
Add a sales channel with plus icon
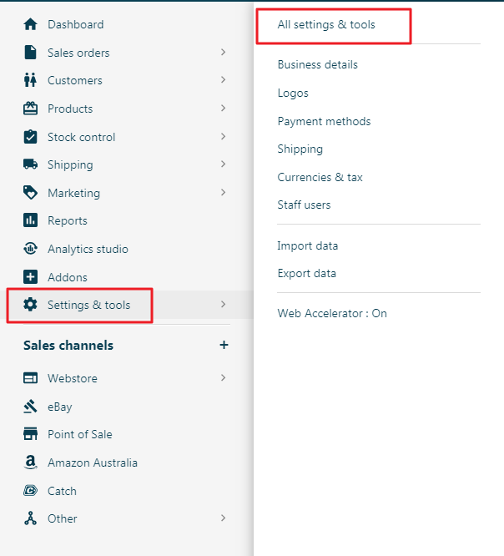224,345
